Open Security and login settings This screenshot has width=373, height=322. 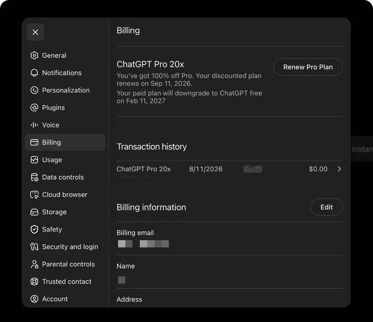point(65,247)
